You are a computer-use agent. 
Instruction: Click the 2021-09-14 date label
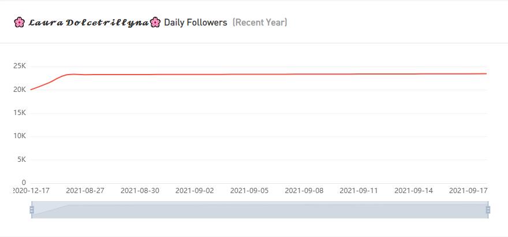point(413,190)
